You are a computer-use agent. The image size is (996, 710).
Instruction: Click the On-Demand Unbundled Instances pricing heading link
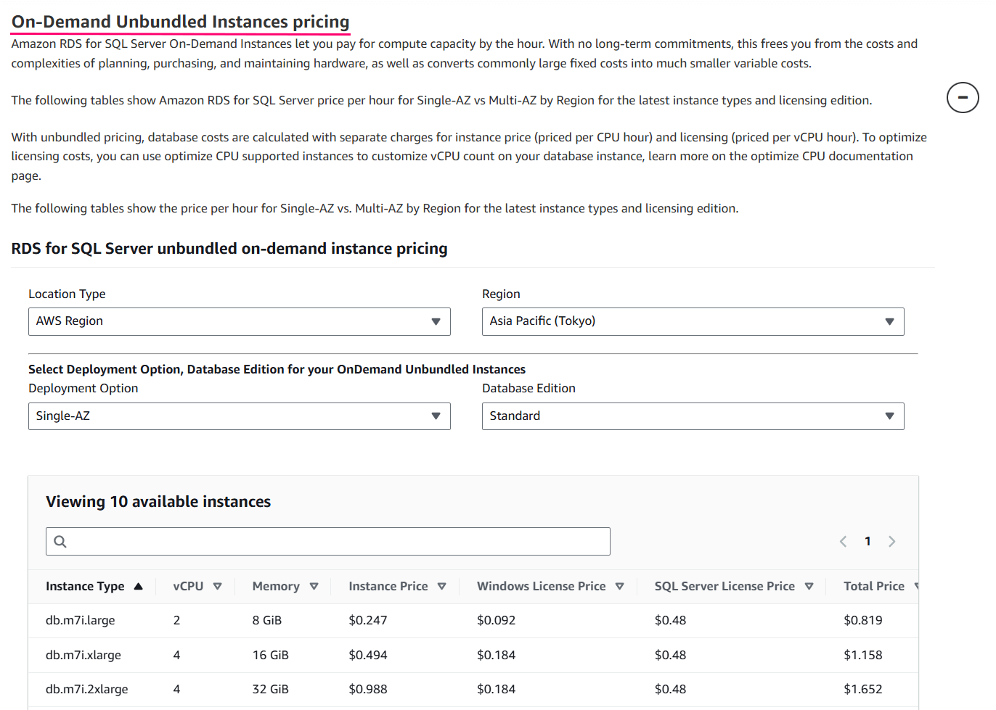(179, 21)
